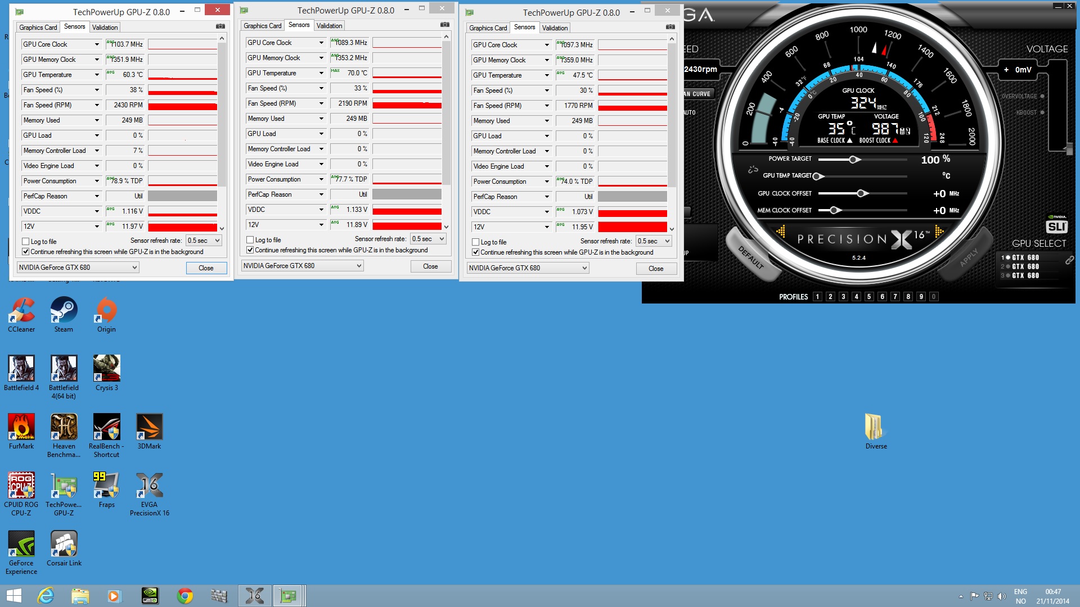Open sensor refresh rate dropdown in left GPU-Z
Viewport: 1080px width, 607px height.
[204, 241]
